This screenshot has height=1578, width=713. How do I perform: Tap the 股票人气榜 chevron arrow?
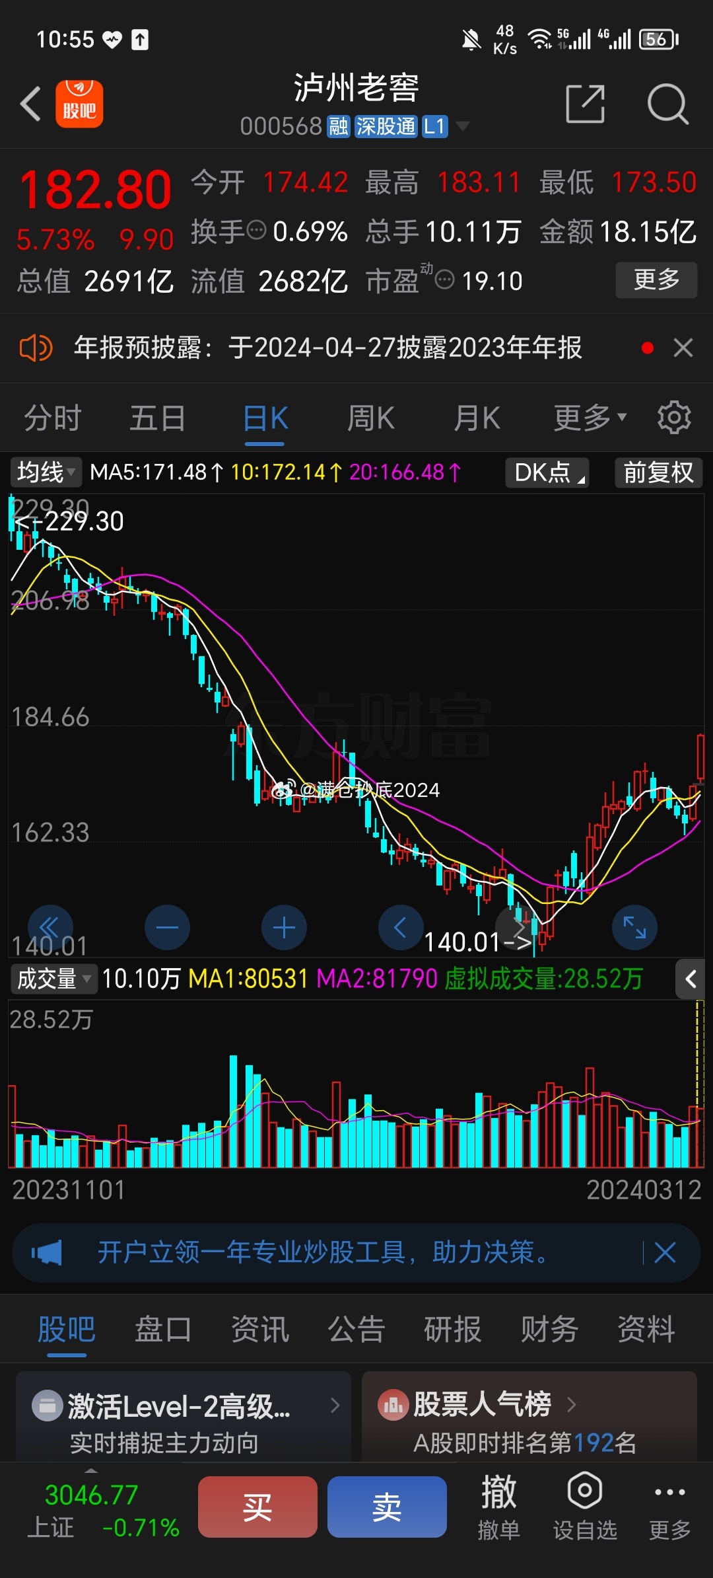tap(572, 1404)
